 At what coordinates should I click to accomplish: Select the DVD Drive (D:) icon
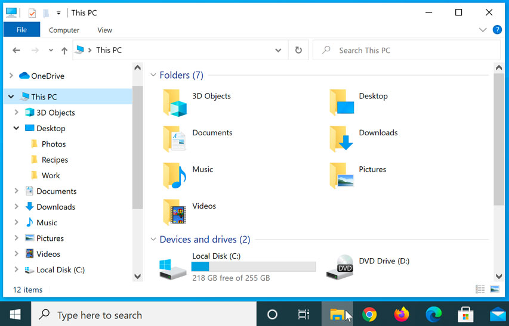tap(340, 268)
